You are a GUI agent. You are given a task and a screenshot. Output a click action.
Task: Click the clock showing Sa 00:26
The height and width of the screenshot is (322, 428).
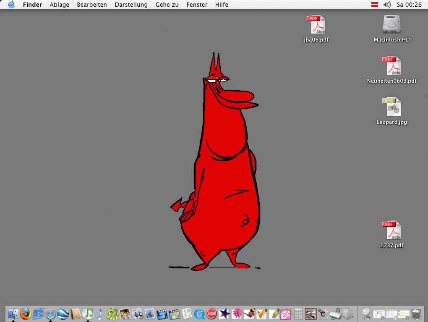(x=409, y=5)
